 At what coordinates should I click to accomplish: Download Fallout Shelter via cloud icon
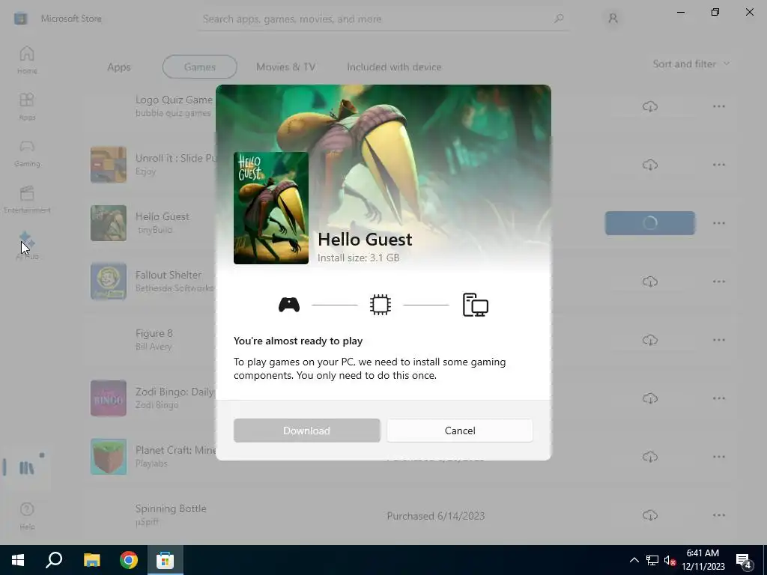[649, 282]
